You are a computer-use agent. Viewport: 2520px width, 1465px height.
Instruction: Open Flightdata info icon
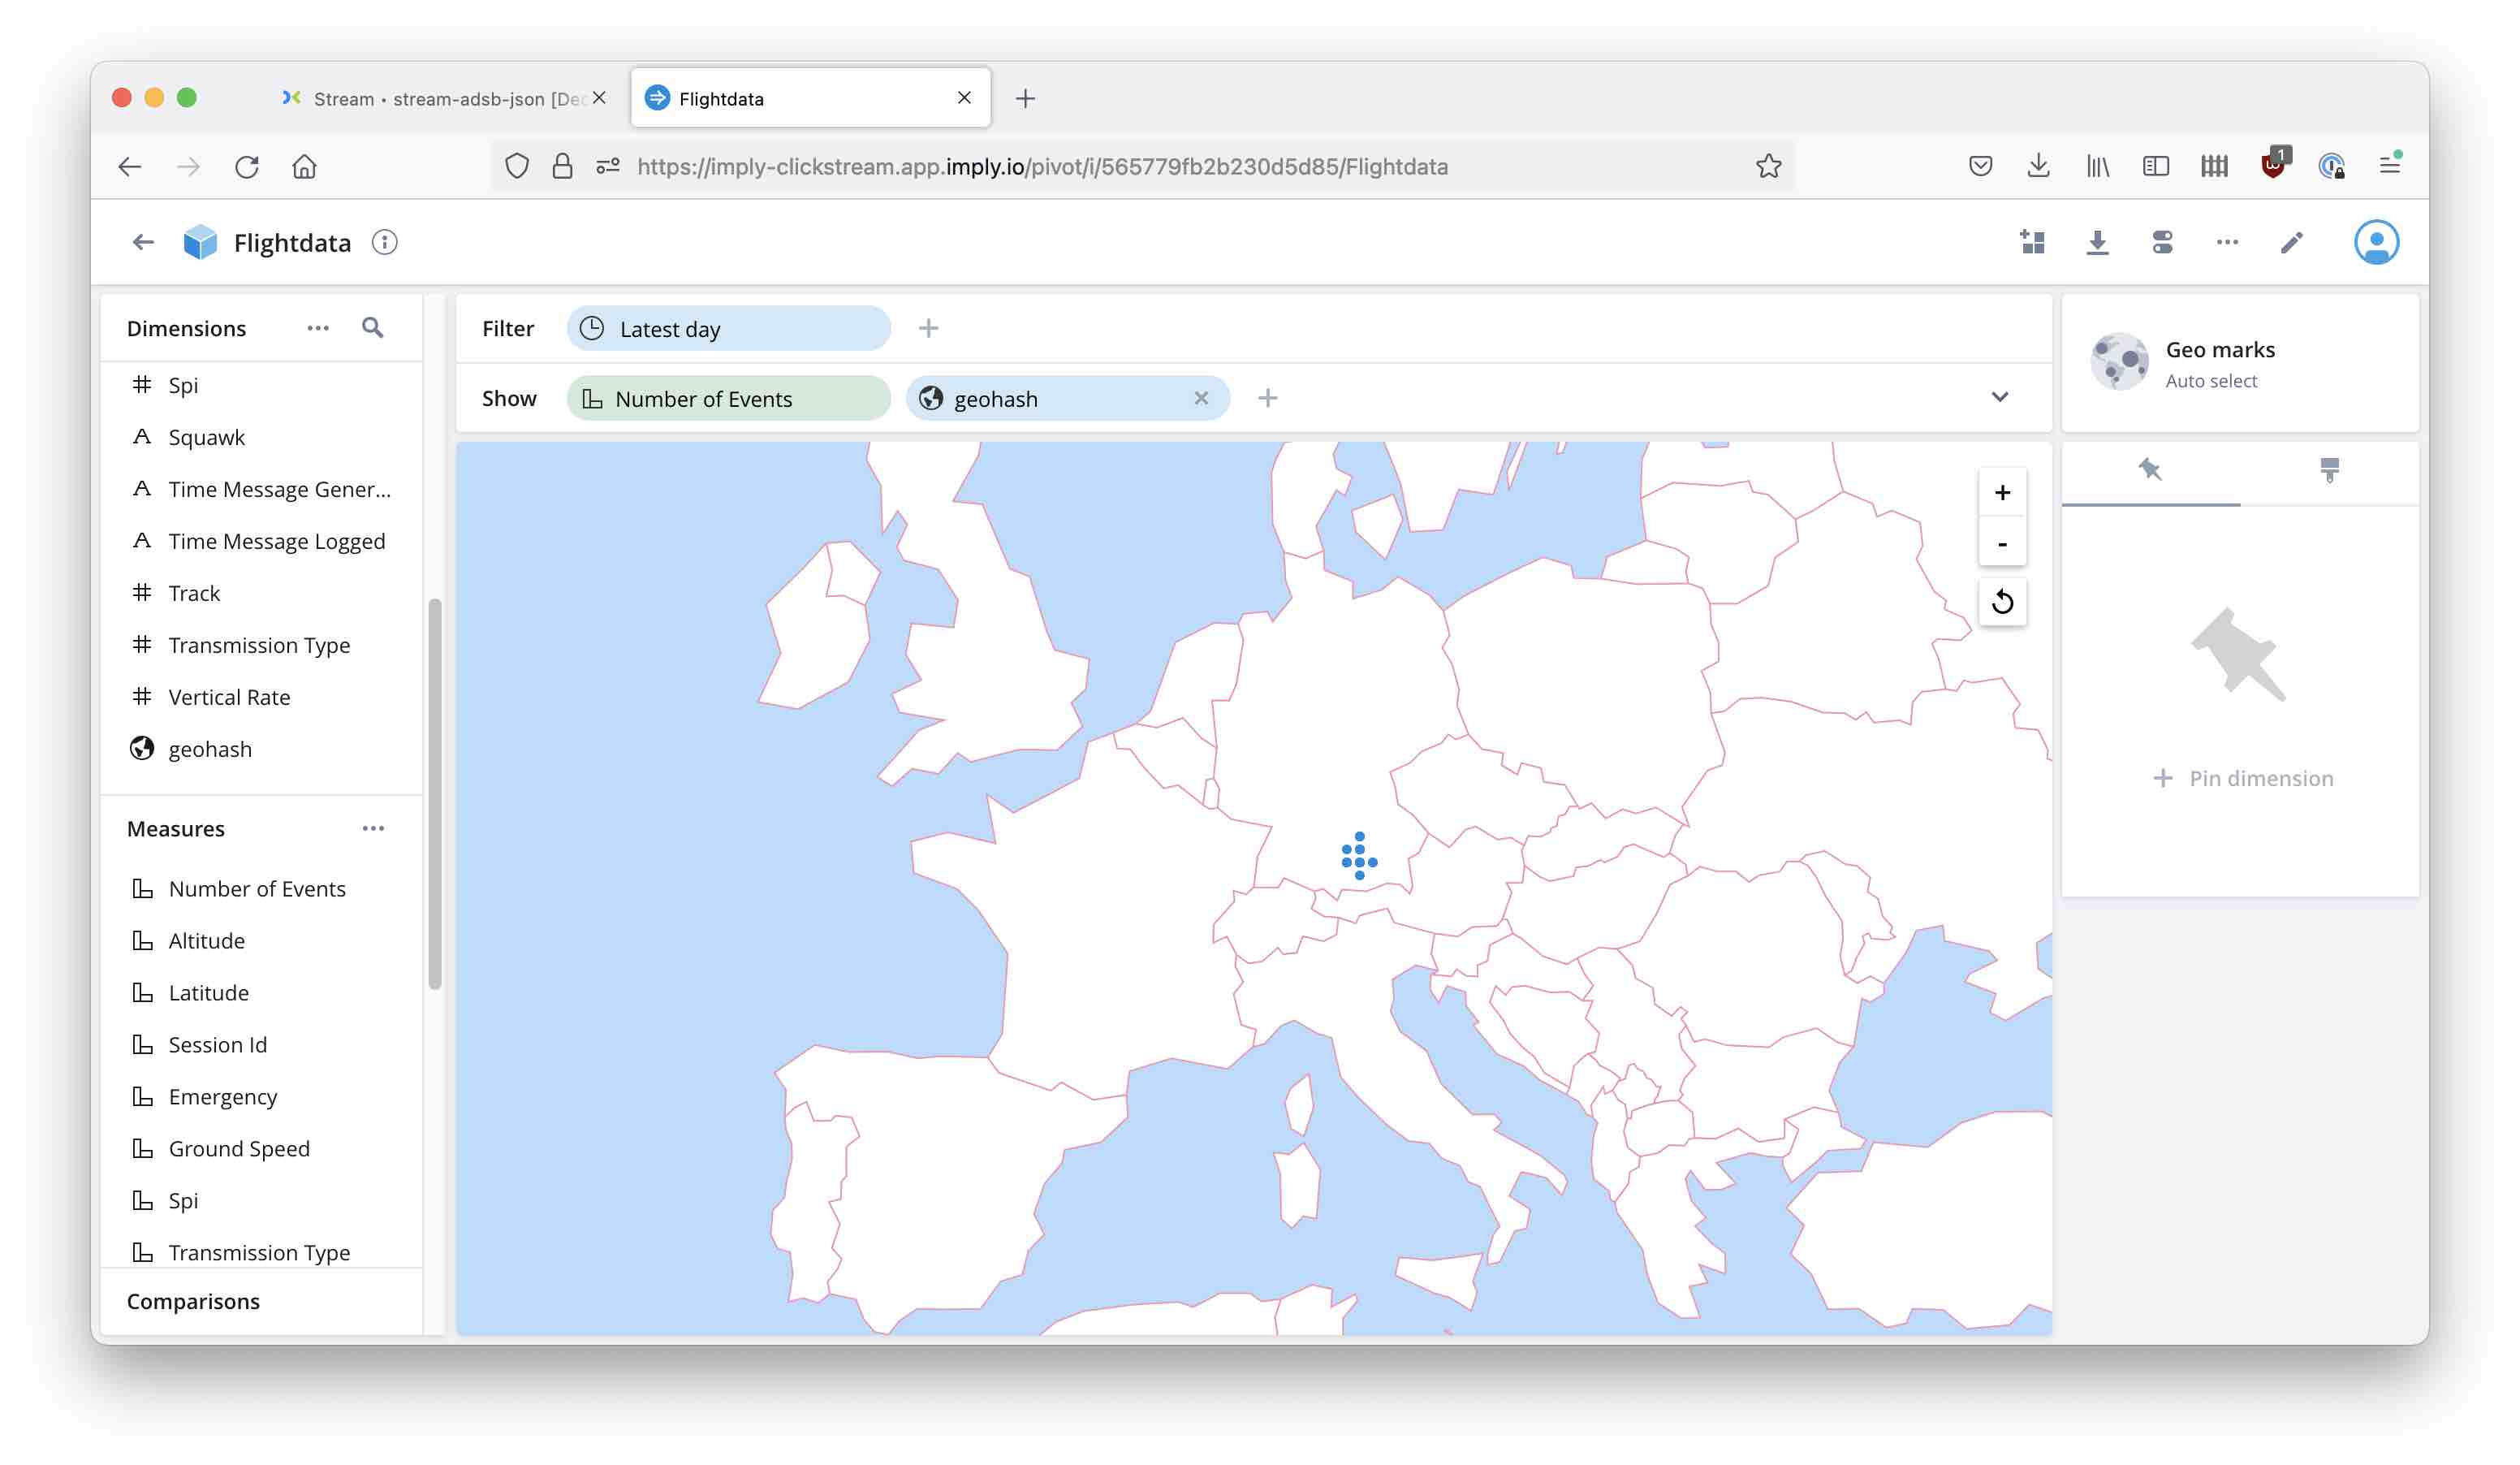[x=385, y=242]
